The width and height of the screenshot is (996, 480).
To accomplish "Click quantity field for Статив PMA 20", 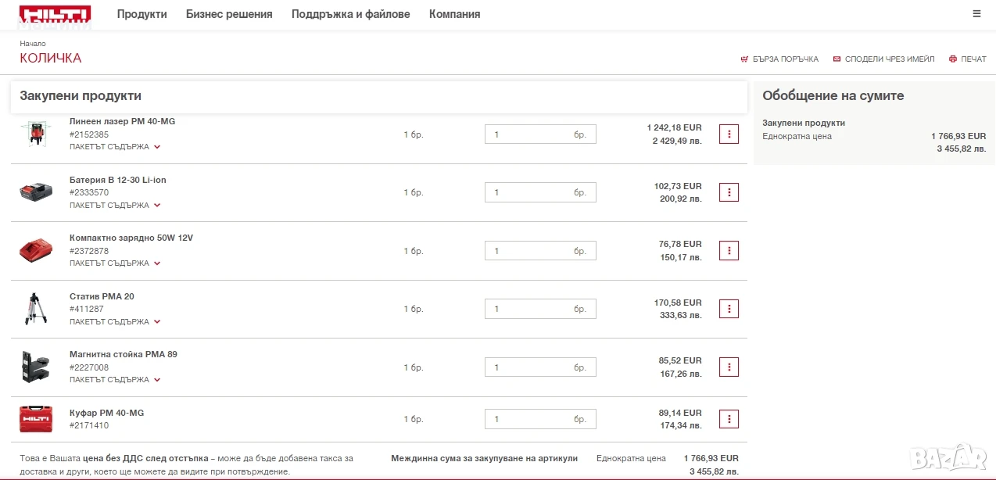I will tap(540, 309).
